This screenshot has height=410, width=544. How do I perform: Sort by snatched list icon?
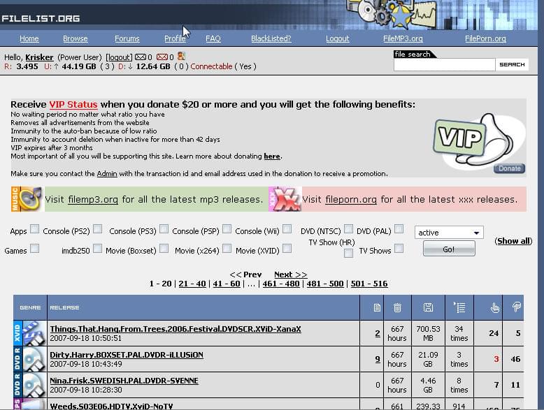pos(459,307)
